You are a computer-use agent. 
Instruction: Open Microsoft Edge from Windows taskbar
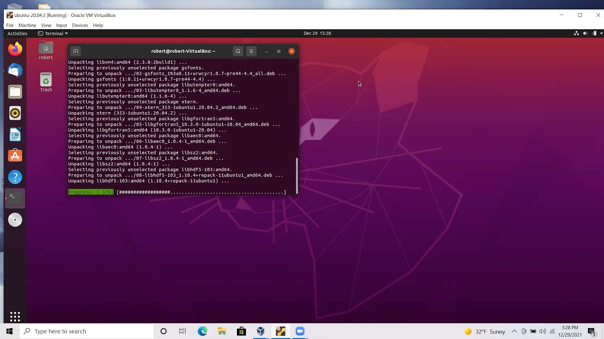pos(202,331)
